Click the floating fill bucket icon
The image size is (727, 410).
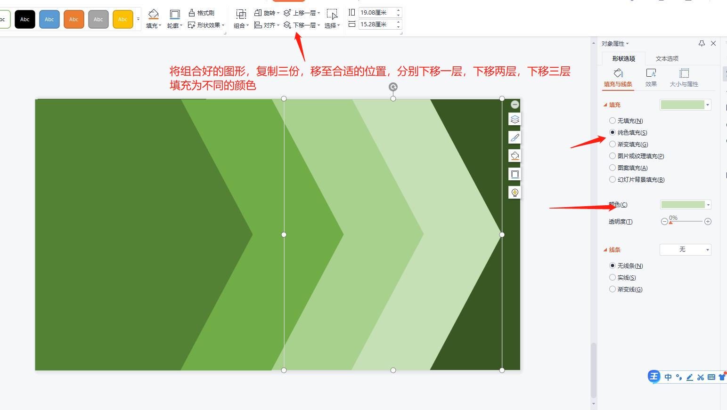(x=515, y=156)
